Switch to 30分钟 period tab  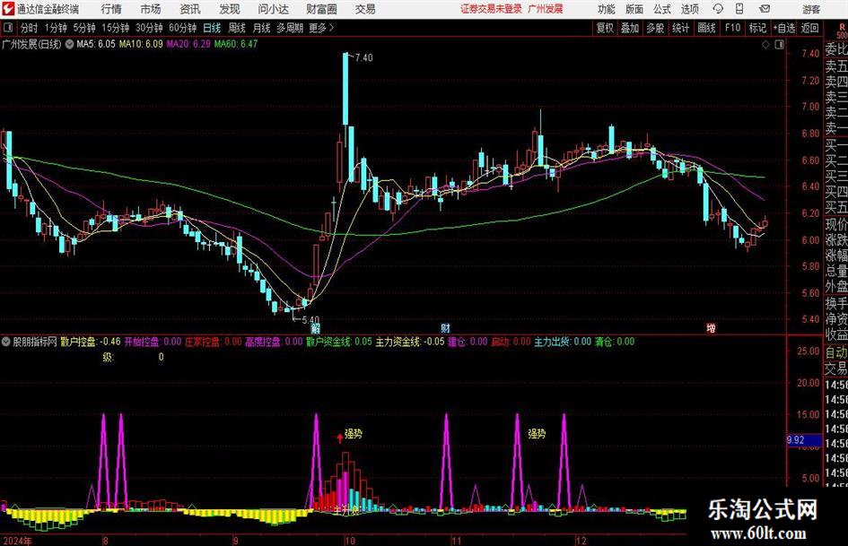[x=149, y=28]
